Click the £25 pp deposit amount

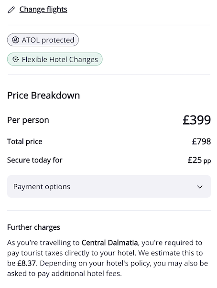(x=199, y=160)
